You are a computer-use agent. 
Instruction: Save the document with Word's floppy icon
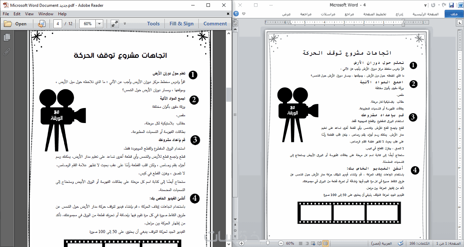coord(451,5)
